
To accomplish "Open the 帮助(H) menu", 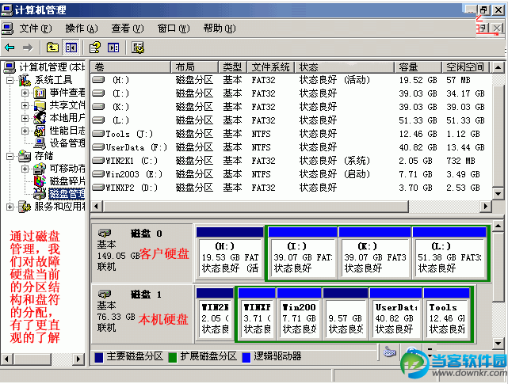I will 220,29.
